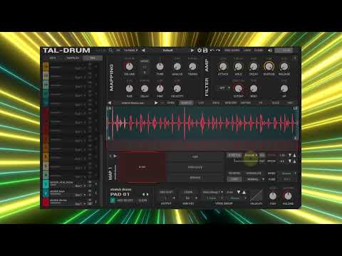
Task: Click the preset name display
Action: click(x=167, y=50)
